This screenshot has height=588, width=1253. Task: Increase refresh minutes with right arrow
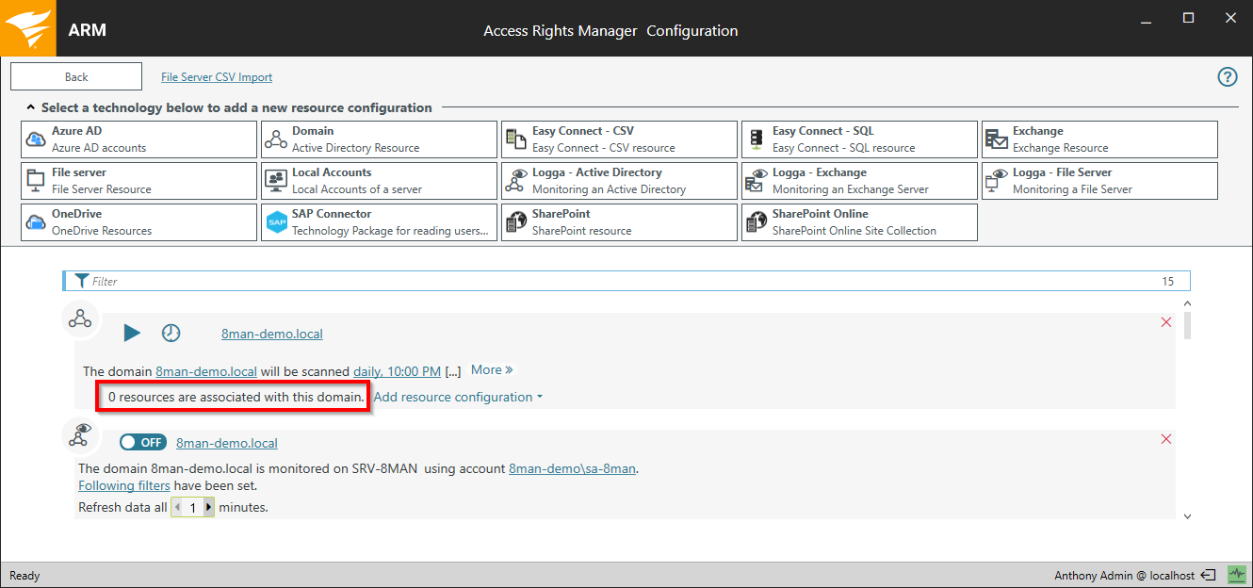tap(208, 507)
